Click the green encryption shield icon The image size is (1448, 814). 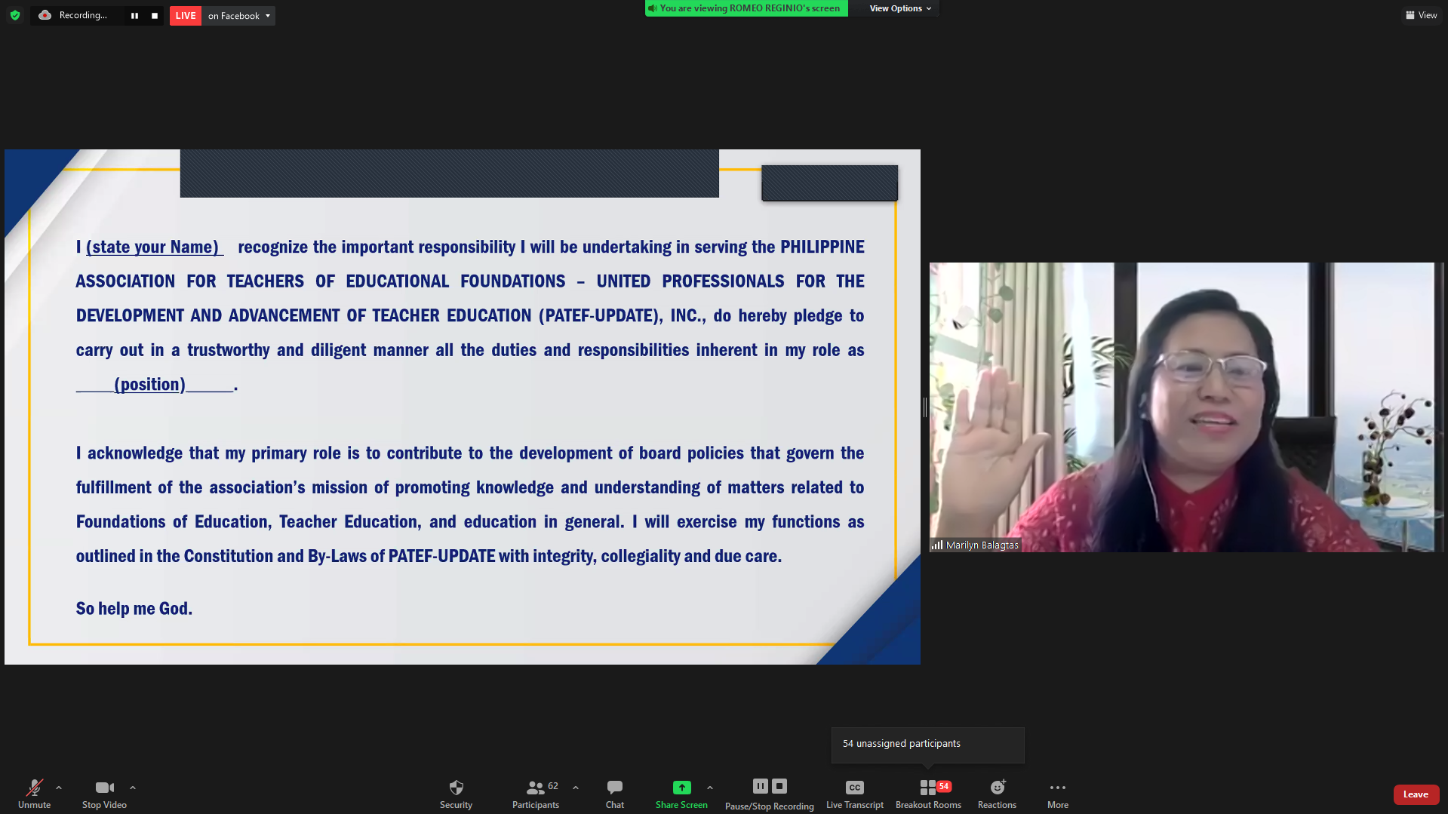point(15,15)
